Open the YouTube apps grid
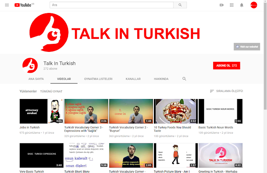 [232, 5]
